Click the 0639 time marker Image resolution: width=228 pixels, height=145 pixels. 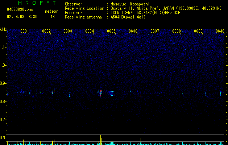pyautogui.click(x=198, y=31)
